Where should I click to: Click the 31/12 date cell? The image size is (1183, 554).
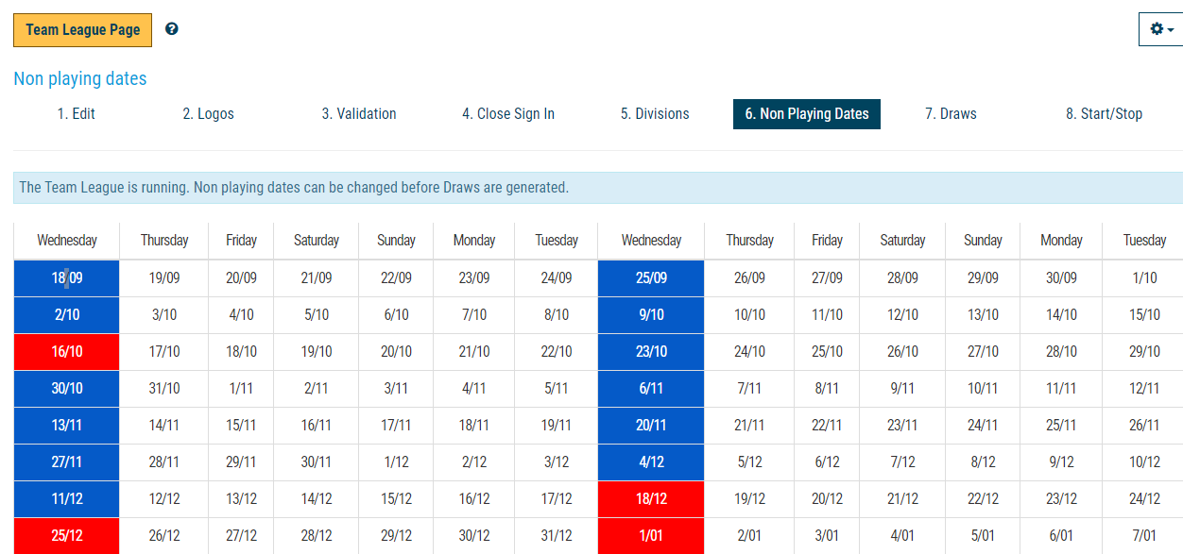point(557,536)
